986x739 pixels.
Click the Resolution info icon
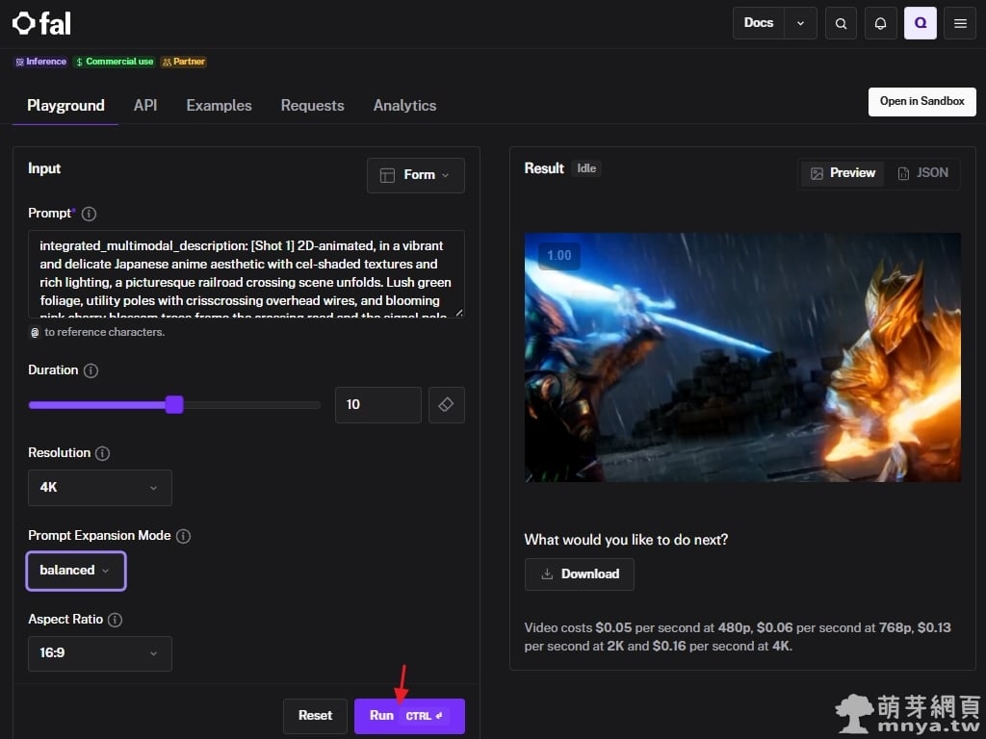point(102,453)
